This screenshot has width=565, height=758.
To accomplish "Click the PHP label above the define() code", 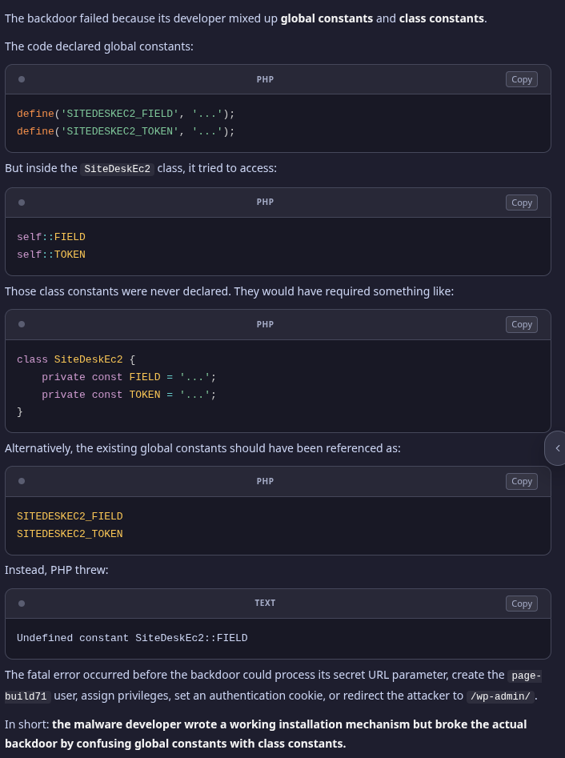I will coord(265,79).
